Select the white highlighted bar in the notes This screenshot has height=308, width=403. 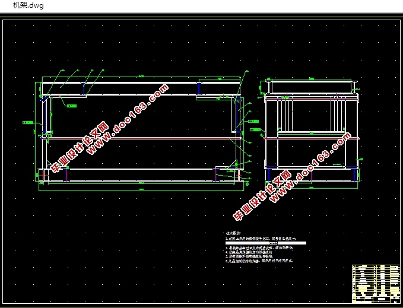pyautogui.click(x=266, y=243)
